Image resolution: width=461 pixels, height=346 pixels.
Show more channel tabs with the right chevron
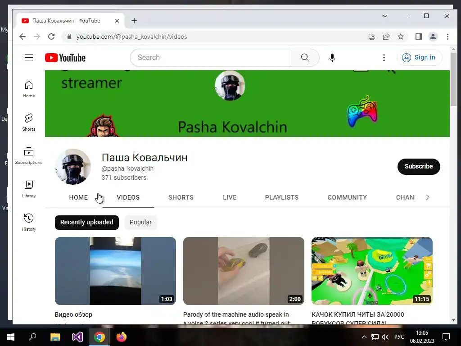coord(428,197)
